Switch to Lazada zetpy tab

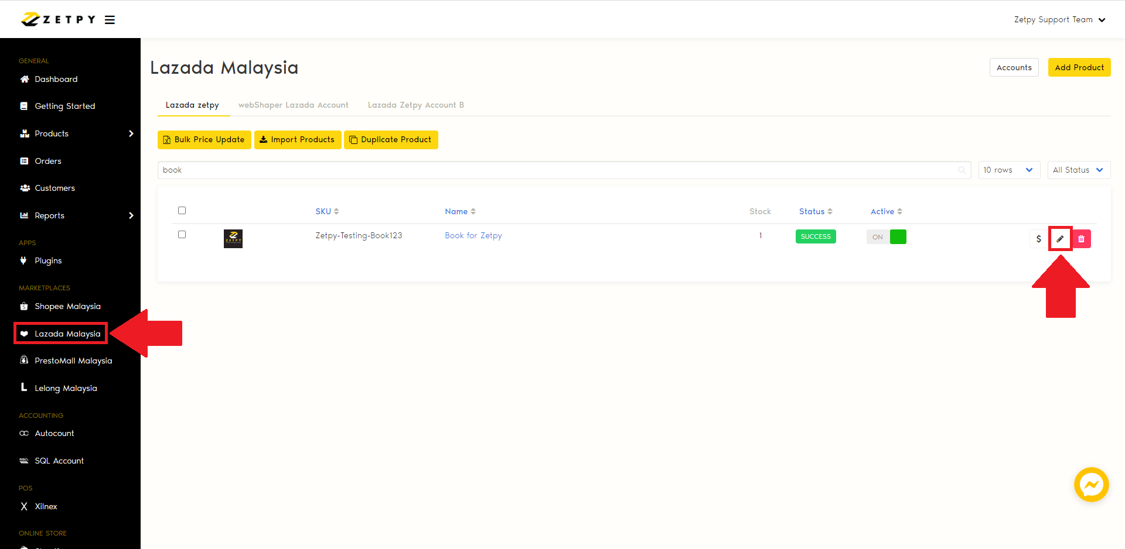pyautogui.click(x=192, y=105)
